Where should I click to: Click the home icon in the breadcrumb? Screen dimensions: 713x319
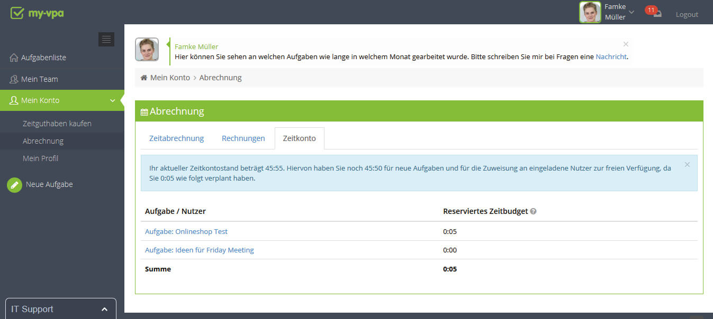coord(143,78)
